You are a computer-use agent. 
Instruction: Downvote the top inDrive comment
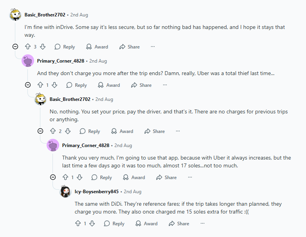(x=43, y=47)
